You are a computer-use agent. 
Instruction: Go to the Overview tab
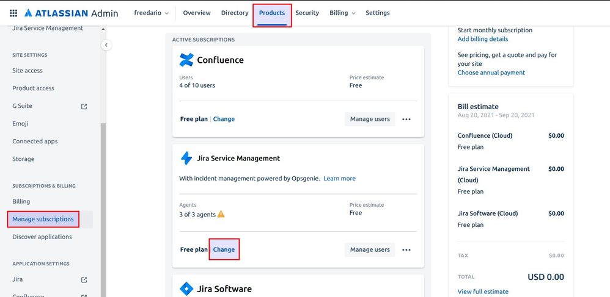pos(197,13)
